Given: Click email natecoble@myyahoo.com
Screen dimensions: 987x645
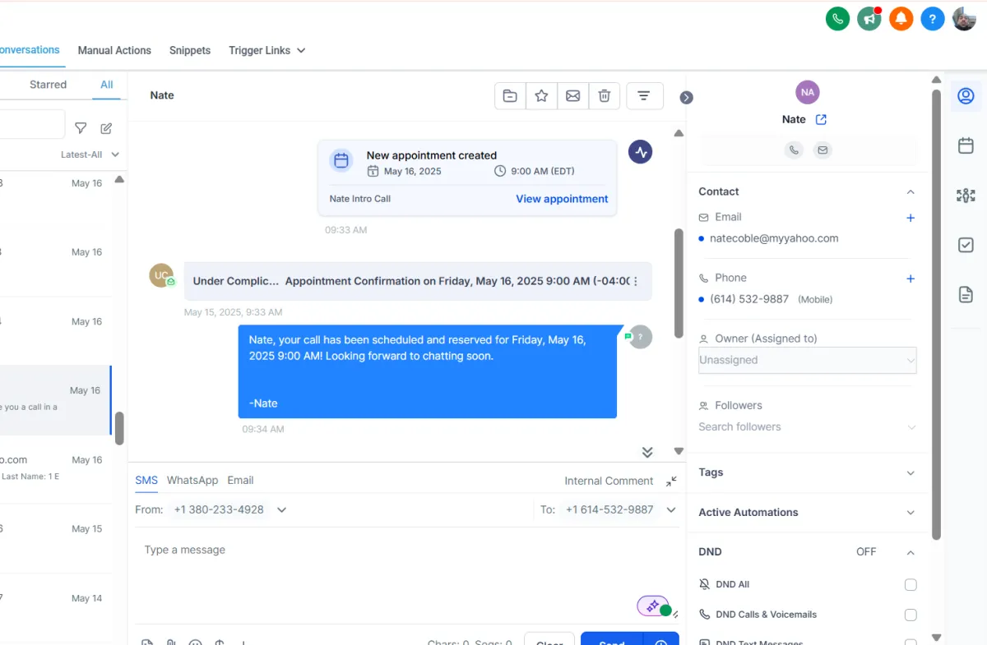Looking at the screenshot, I should (x=774, y=239).
